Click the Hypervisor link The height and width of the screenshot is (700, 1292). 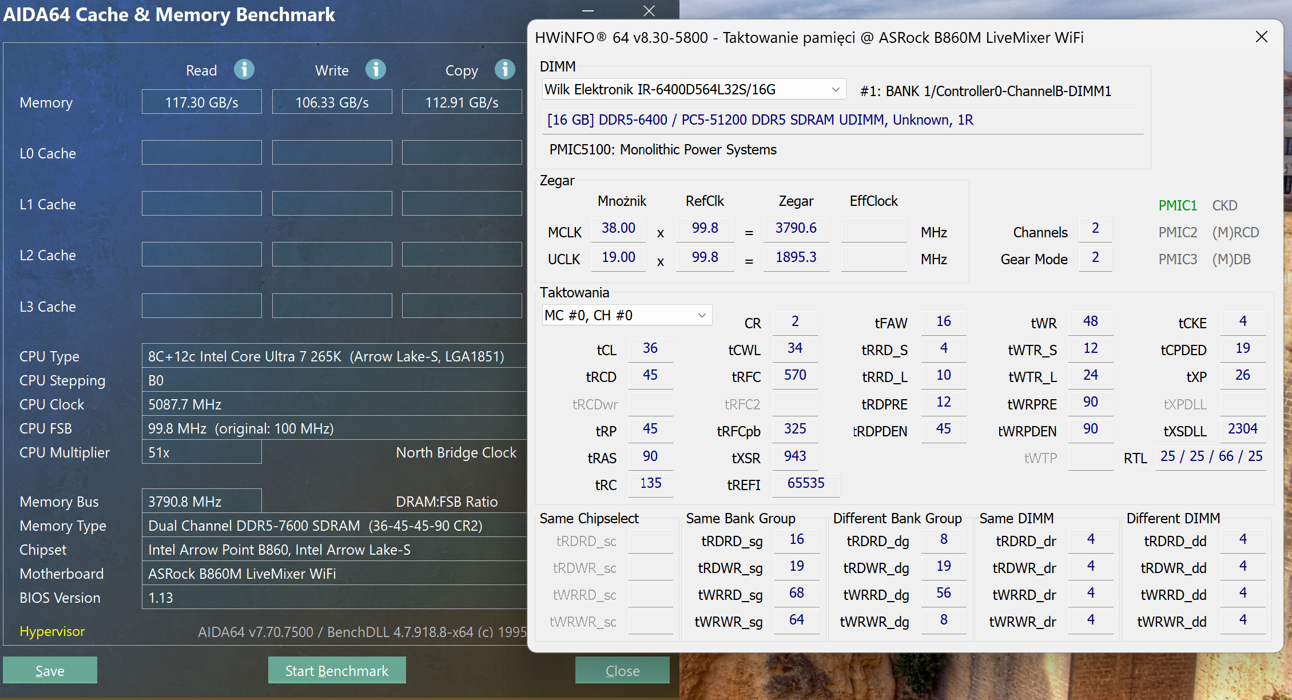point(52,631)
